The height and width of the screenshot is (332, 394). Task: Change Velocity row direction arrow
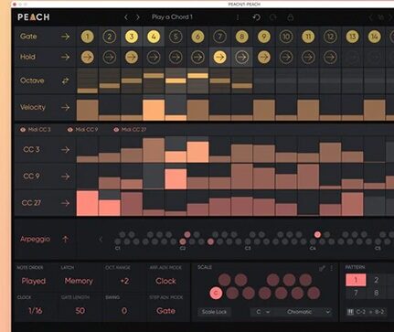(x=65, y=107)
